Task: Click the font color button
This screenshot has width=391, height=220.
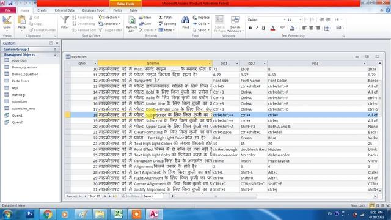Action: (272, 28)
